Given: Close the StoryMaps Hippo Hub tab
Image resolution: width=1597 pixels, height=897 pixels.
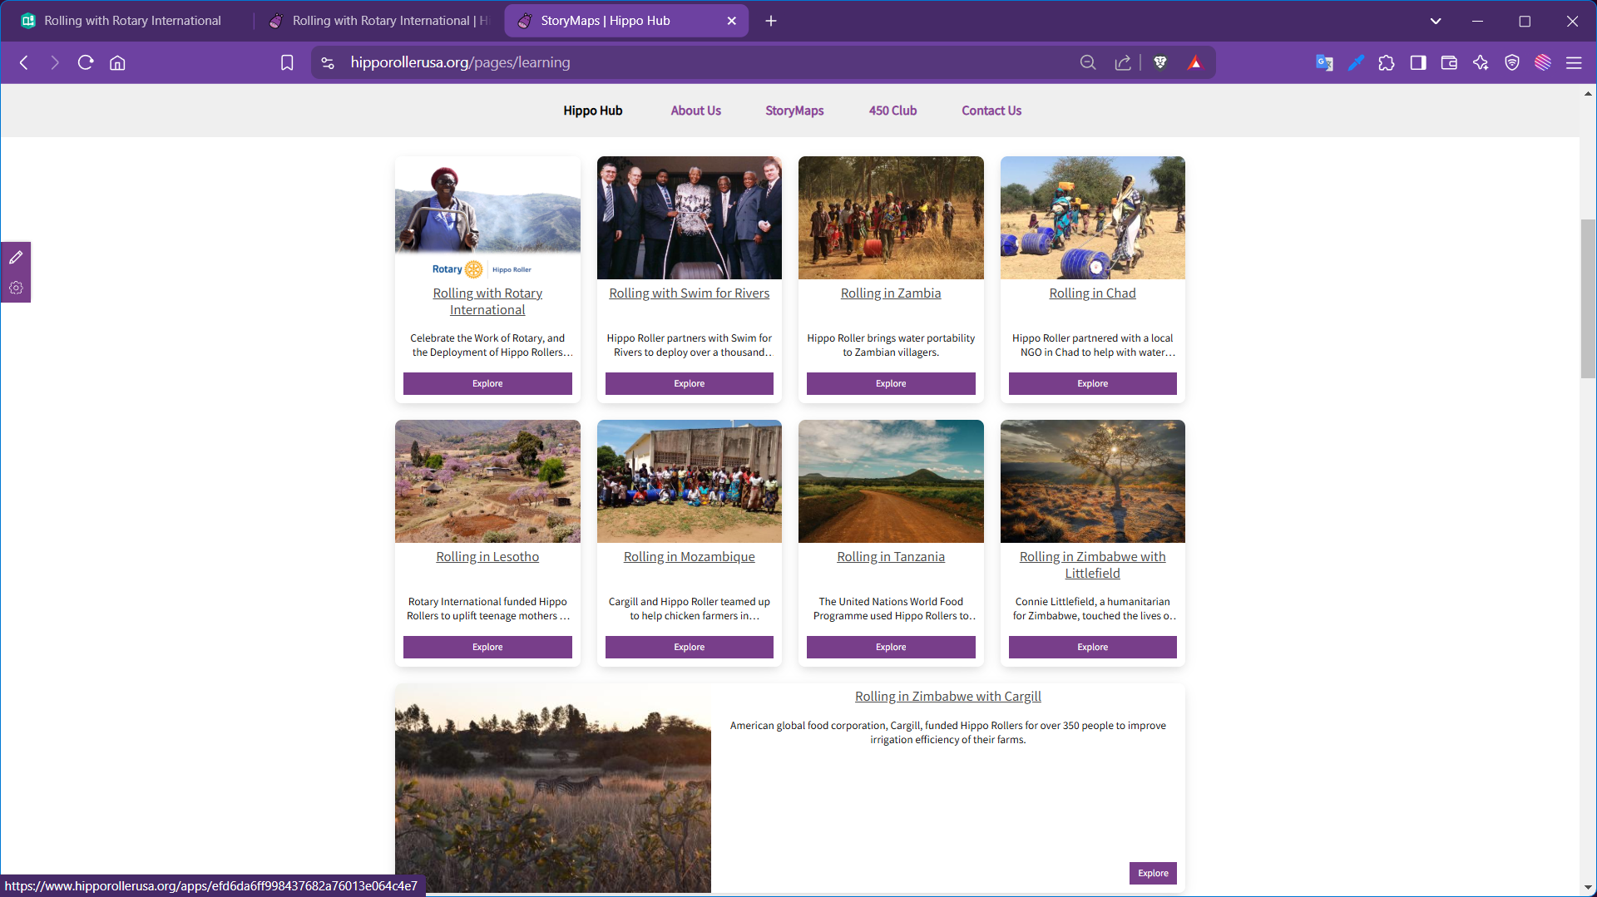Looking at the screenshot, I should (732, 21).
